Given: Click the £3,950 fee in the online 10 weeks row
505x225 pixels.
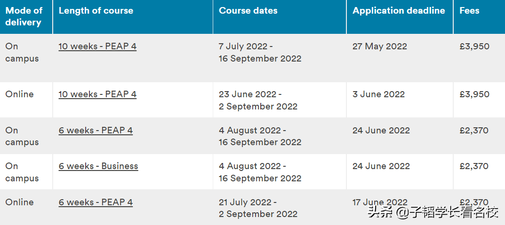Looking at the screenshot, I should [x=474, y=94].
